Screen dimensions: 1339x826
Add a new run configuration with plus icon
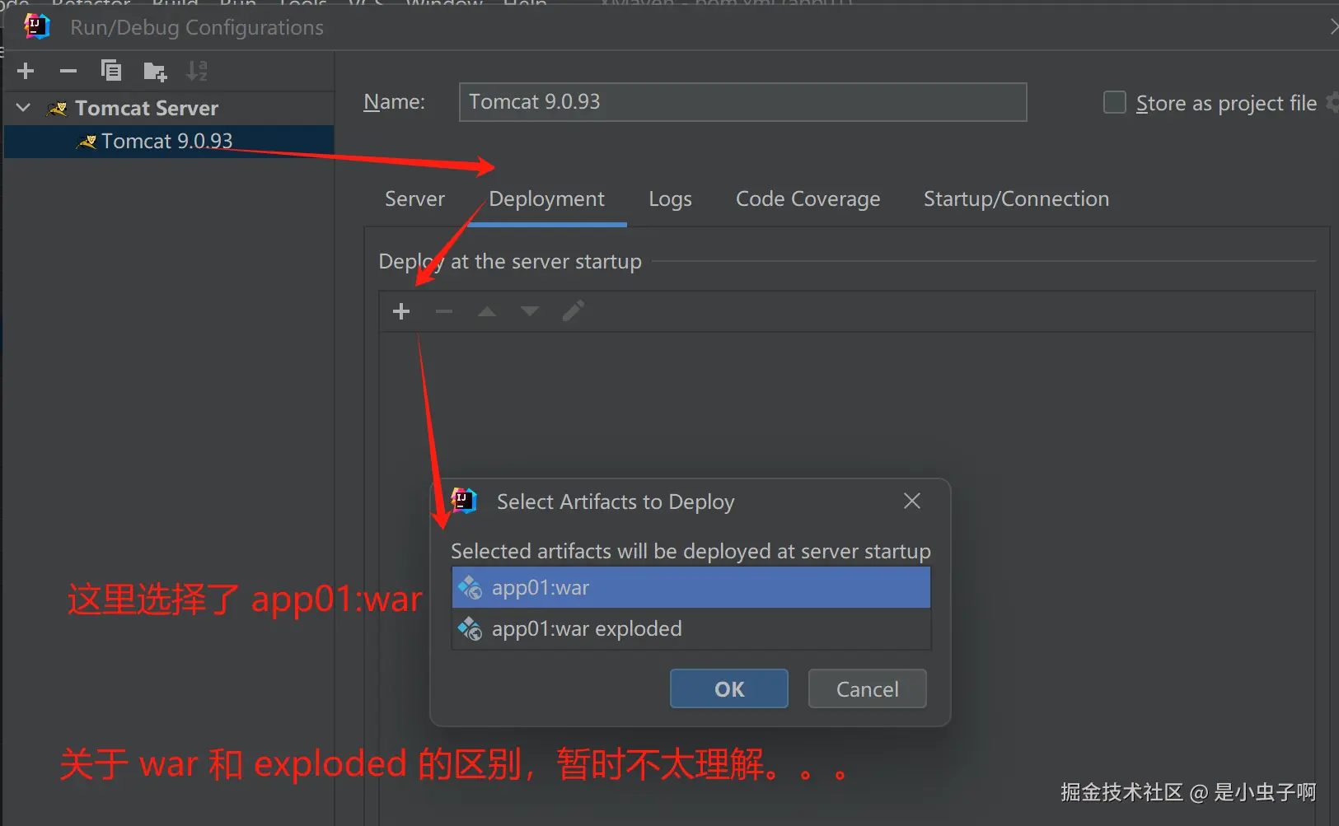[x=26, y=71]
